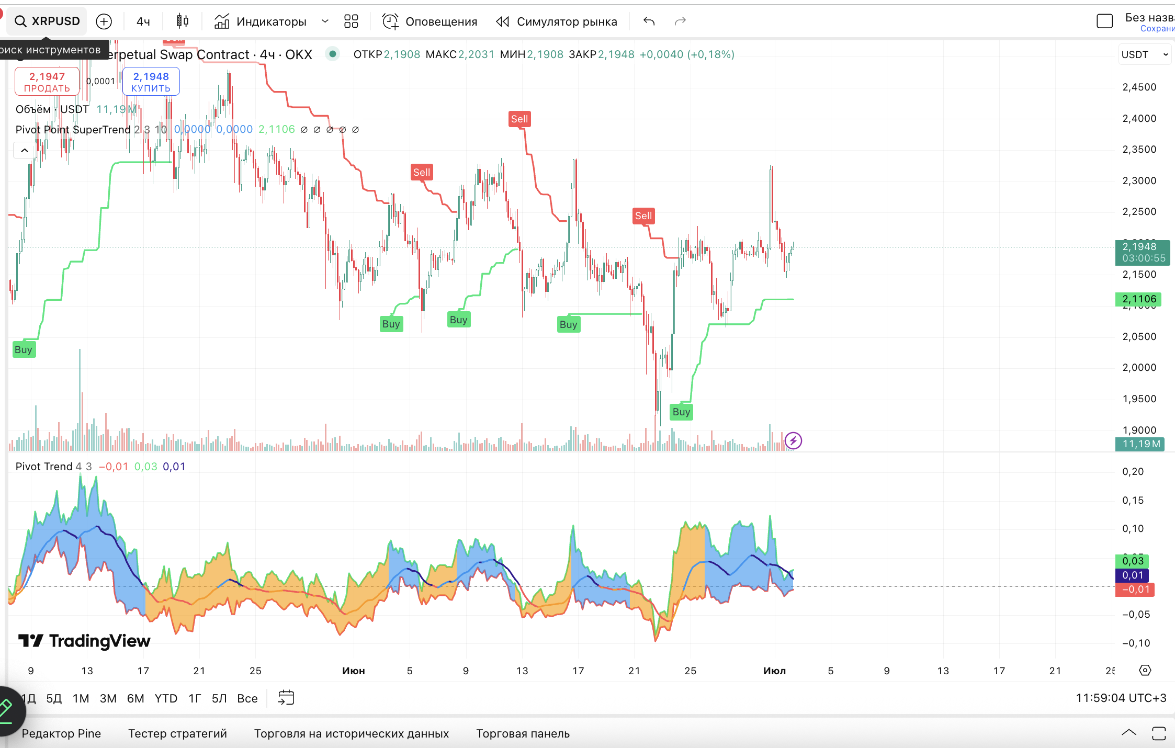Redo the chart action
This screenshot has height=748, width=1175.
680,21
